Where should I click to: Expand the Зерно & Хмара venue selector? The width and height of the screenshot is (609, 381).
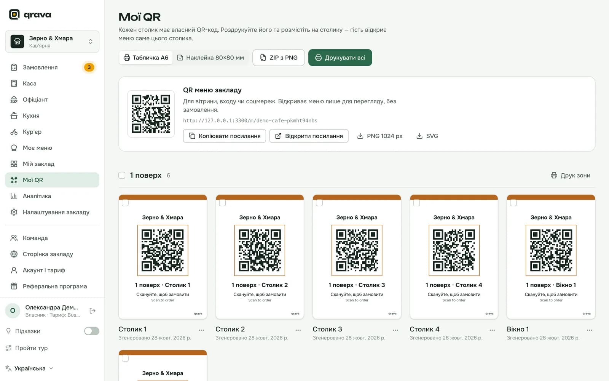52,42
